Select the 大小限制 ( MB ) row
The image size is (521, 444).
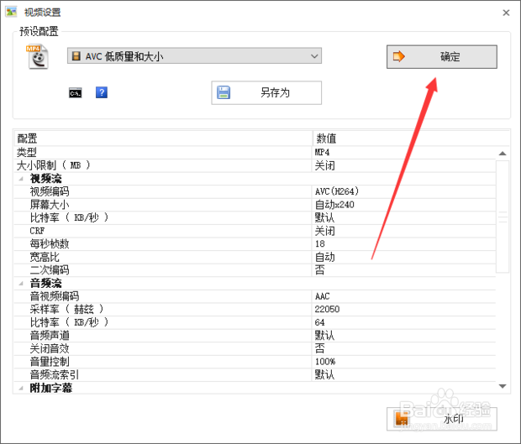(x=255, y=165)
